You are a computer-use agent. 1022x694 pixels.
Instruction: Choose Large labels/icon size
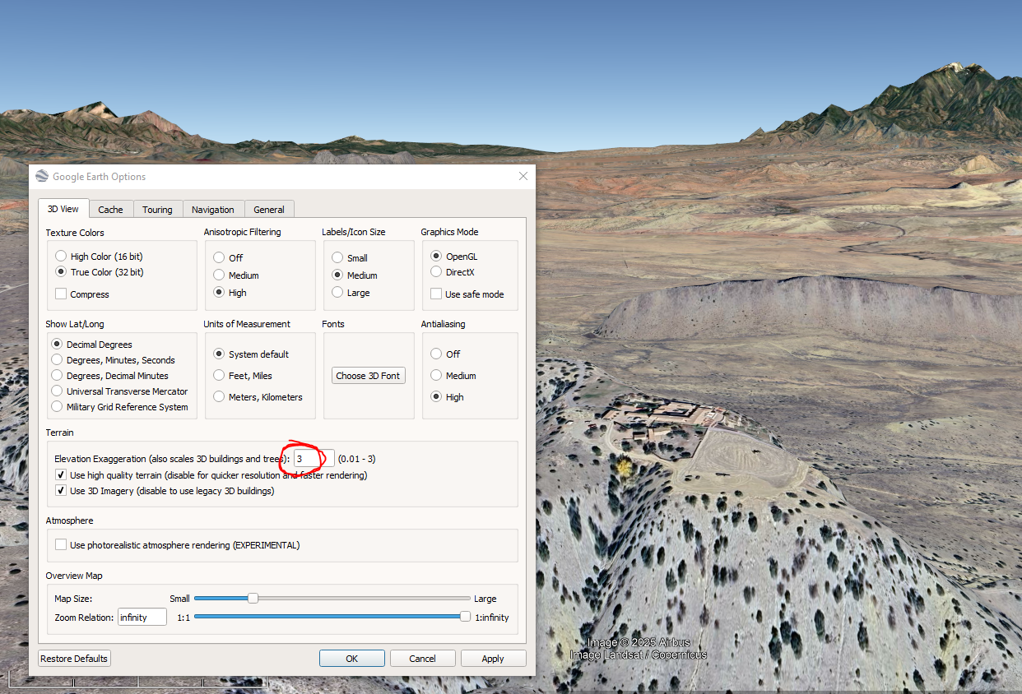pos(337,292)
